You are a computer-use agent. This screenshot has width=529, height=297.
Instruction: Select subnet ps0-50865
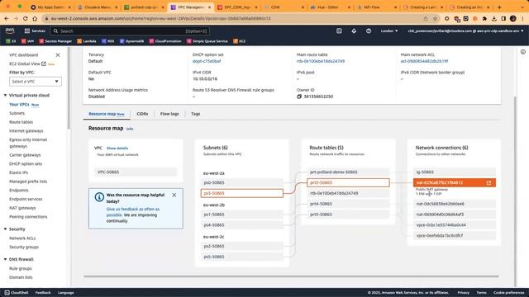tap(242, 182)
